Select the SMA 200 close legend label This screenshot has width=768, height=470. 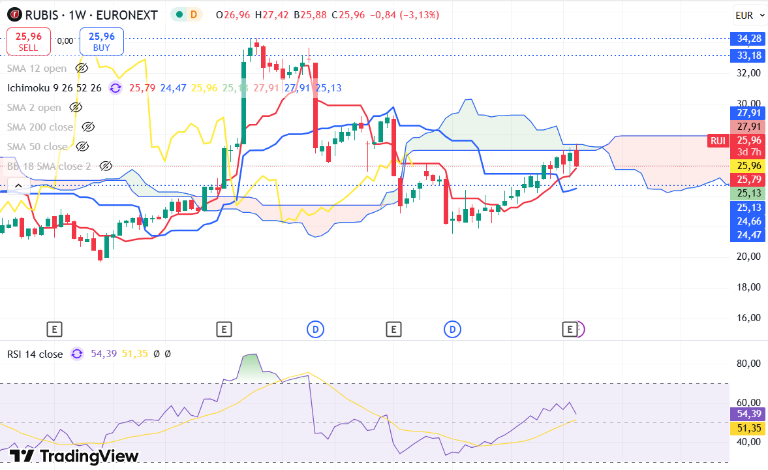(40, 127)
